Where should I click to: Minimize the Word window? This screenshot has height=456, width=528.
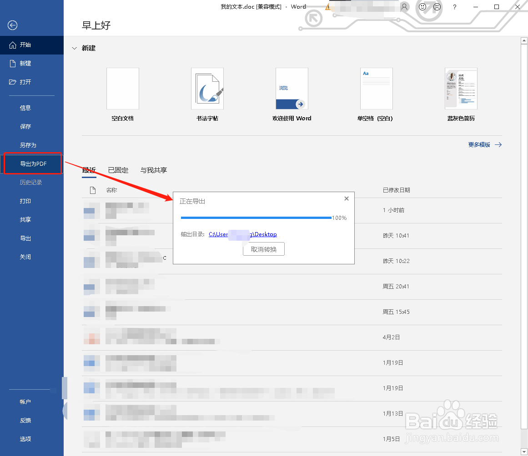pyautogui.click(x=475, y=7)
